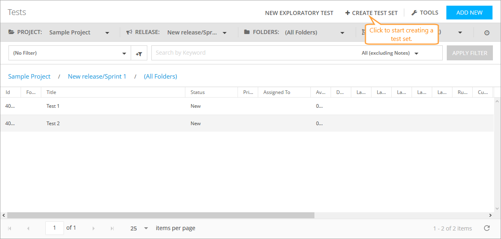501x239 pixels.
Task: Open (All Folders) breadcrumb link
Action: pos(161,77)
